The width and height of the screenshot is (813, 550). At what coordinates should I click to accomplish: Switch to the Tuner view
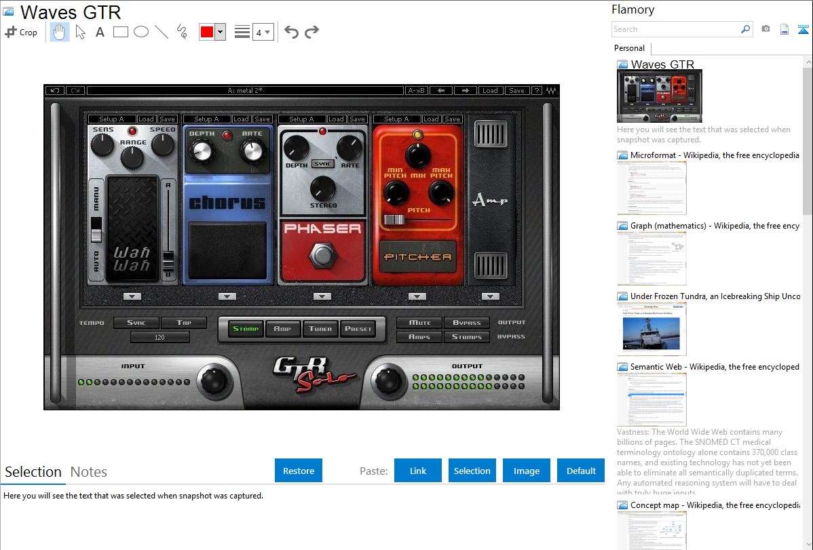pos(320,329)
